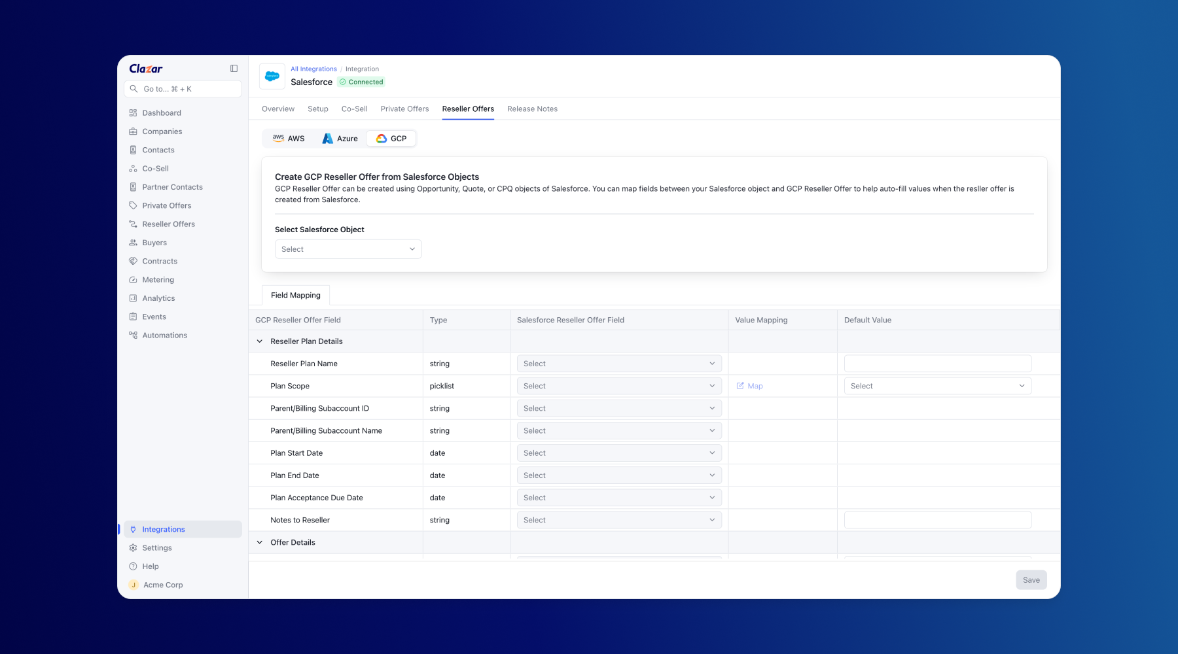Screen dimensions: 1178x654
Task: Switch to the Setup tab
Action: [x=318, y=109]
